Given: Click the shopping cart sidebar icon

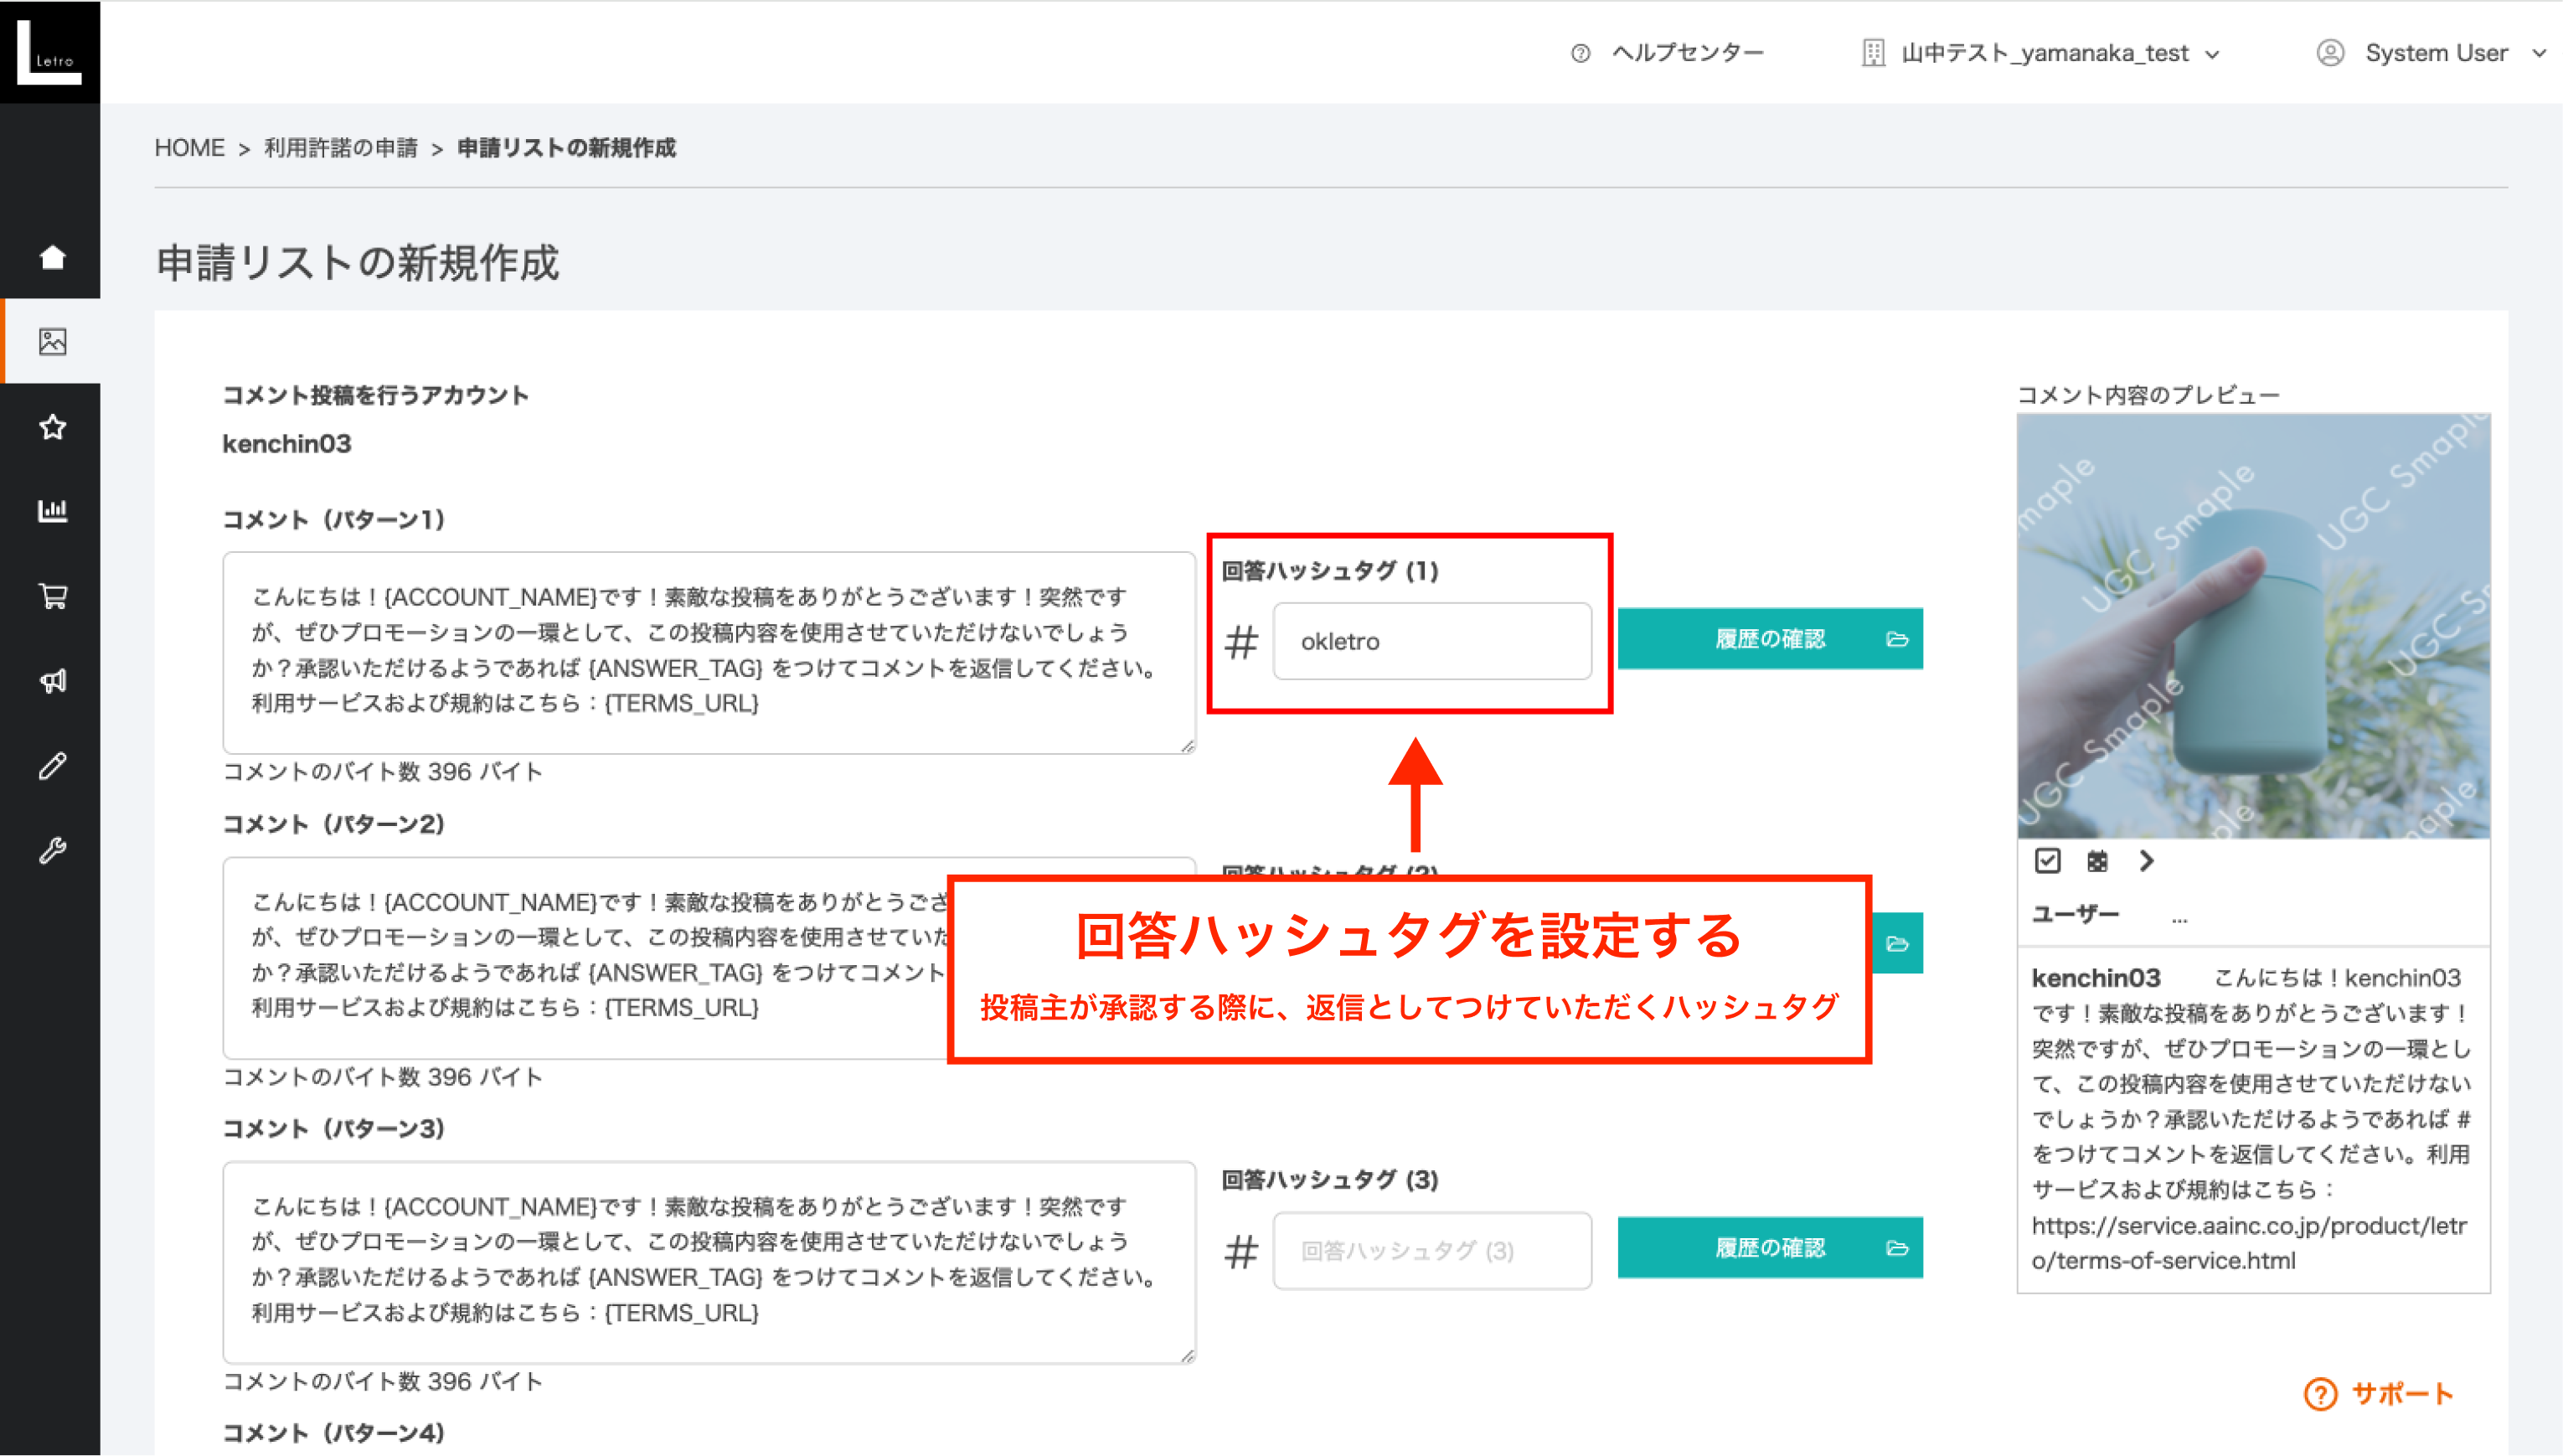Looking at the screenshot, I should point(52,596).
